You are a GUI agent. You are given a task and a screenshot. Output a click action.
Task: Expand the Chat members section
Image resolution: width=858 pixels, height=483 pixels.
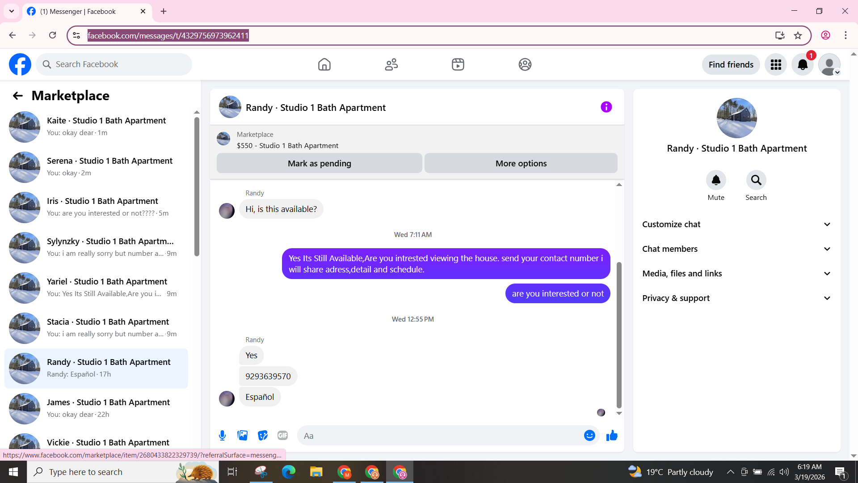736,249
